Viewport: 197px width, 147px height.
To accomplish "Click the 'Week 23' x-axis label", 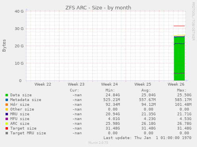I will [76, 84].
